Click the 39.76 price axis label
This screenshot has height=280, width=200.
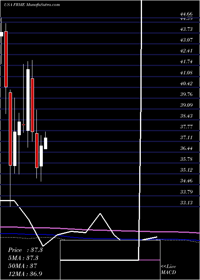coord(186,94)
